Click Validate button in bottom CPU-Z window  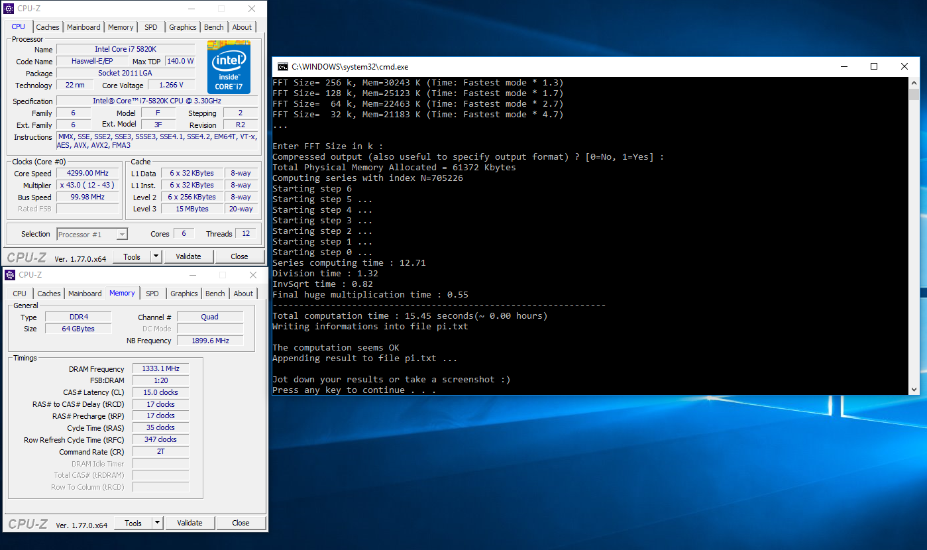point(190,523)
